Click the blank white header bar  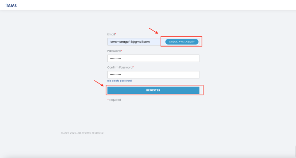(148, 5)
